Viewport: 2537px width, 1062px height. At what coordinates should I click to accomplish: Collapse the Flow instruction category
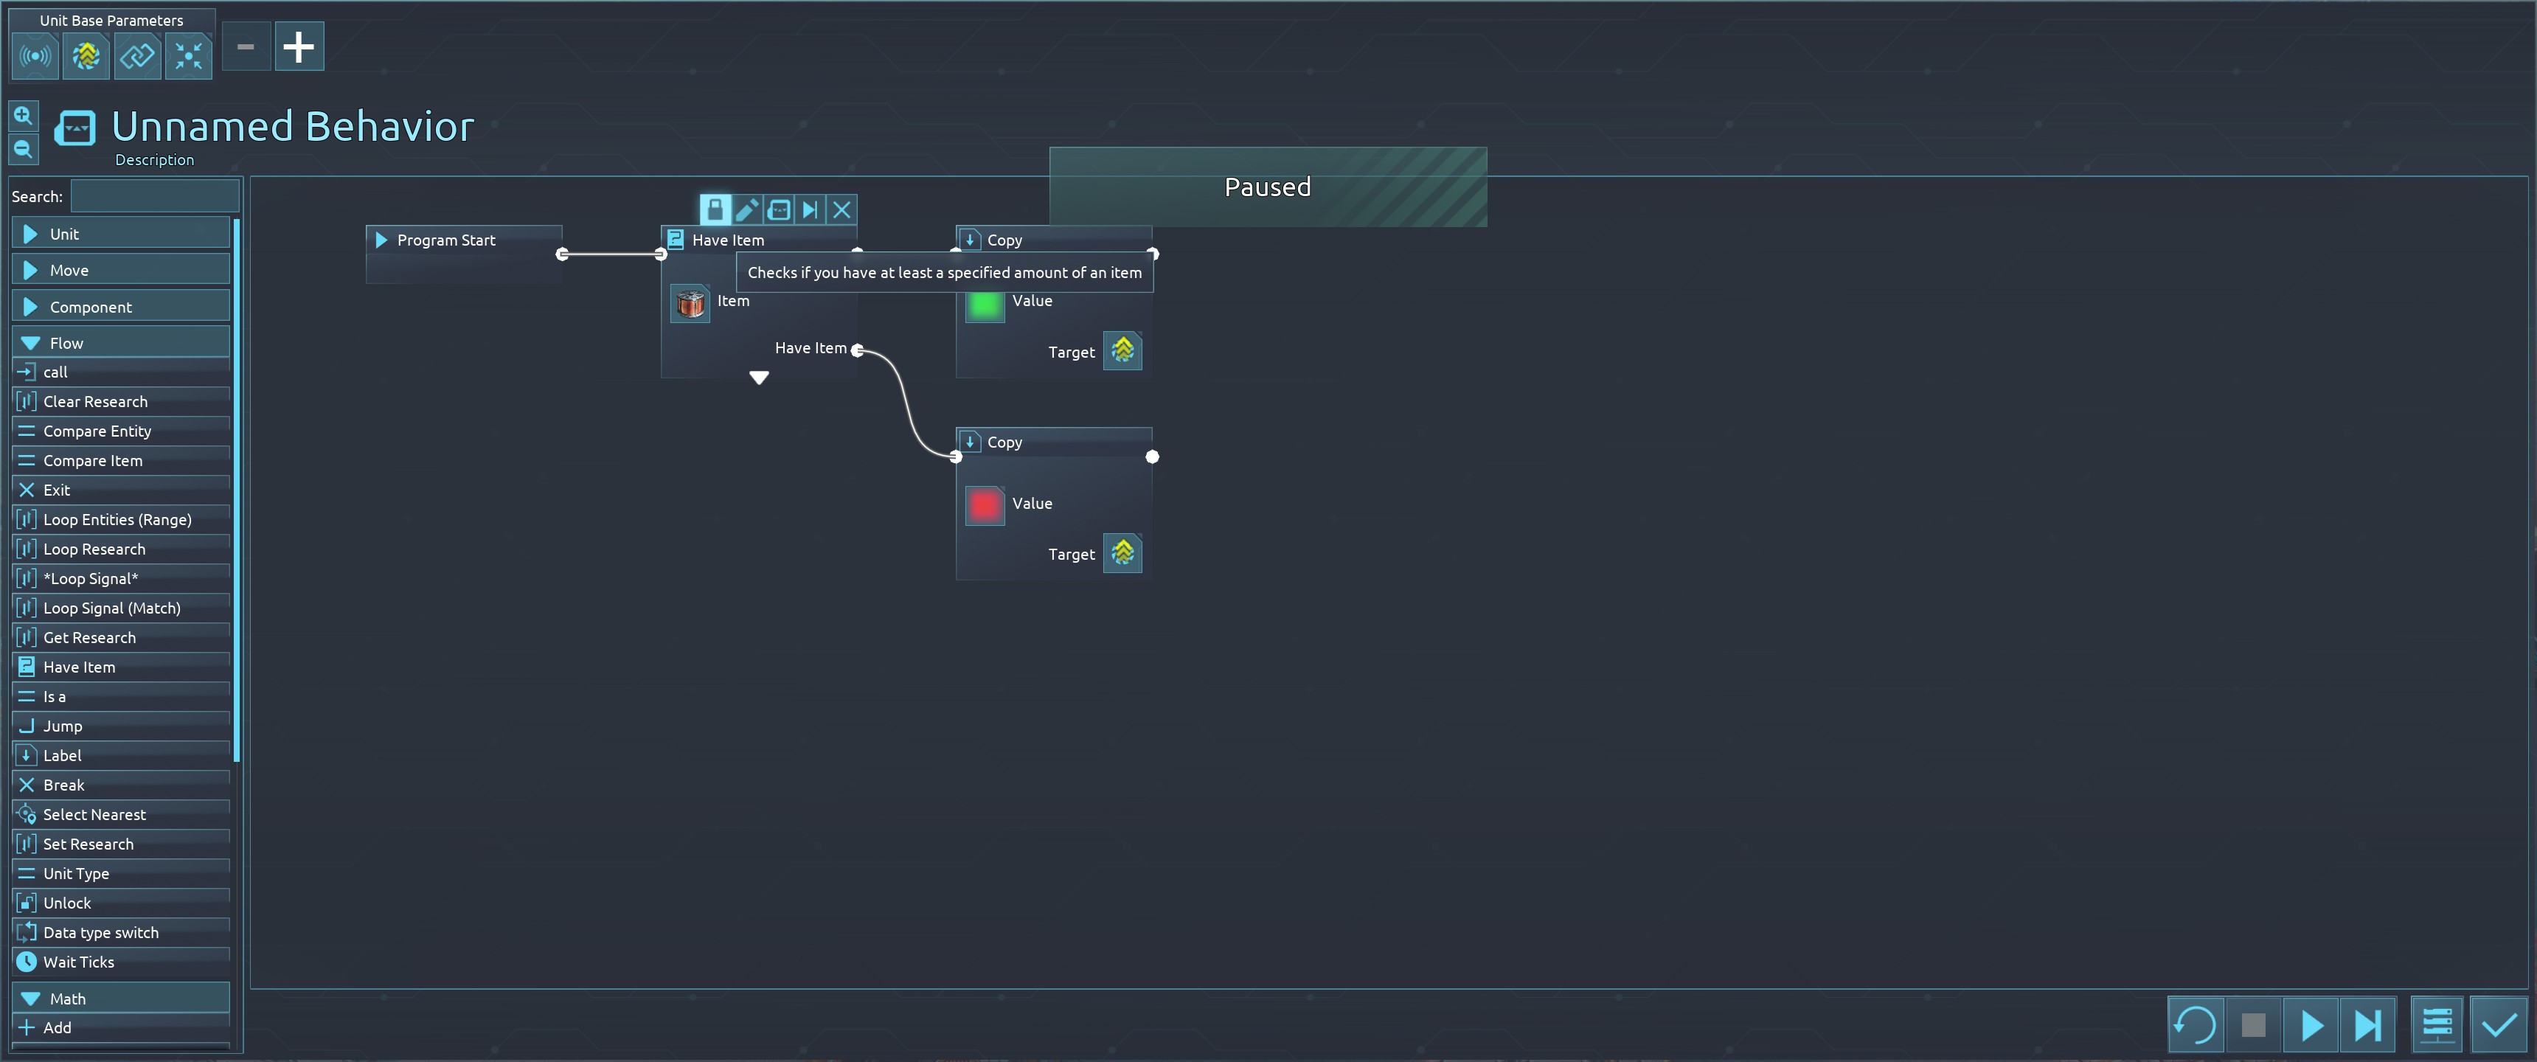pyautogui.click(x=120, y=343)
